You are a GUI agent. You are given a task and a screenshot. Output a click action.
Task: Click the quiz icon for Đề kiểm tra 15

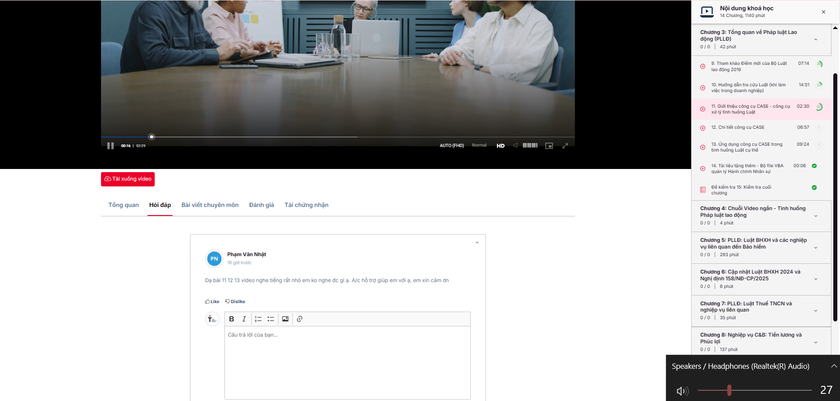(x=703, y=190)
